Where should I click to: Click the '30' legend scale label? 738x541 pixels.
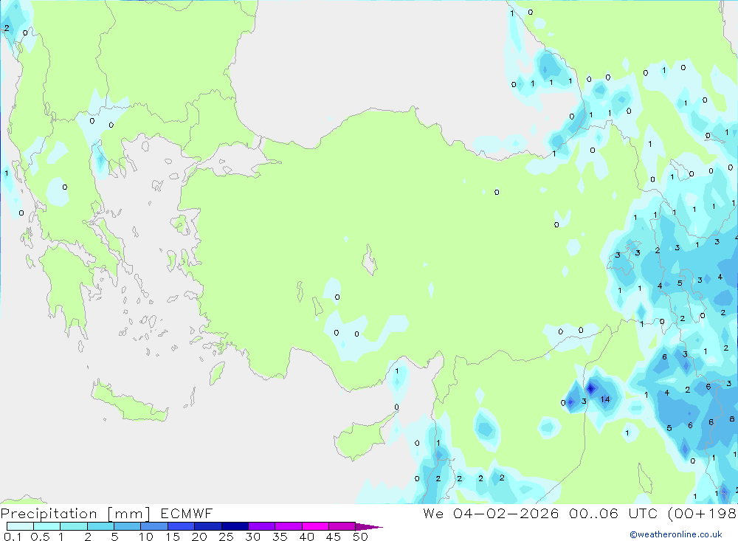pyautogui.click(x=253, y=537)
